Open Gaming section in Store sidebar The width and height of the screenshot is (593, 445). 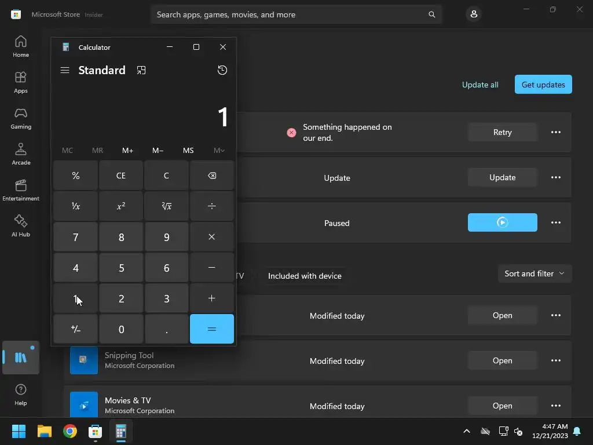pos(21,118)
